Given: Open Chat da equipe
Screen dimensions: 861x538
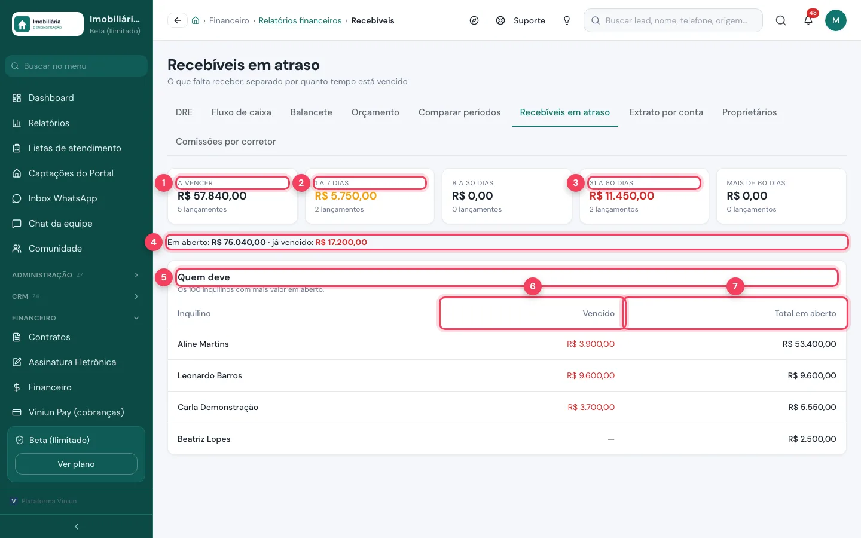Looking at the screenshot, I should tap(77, 224).
